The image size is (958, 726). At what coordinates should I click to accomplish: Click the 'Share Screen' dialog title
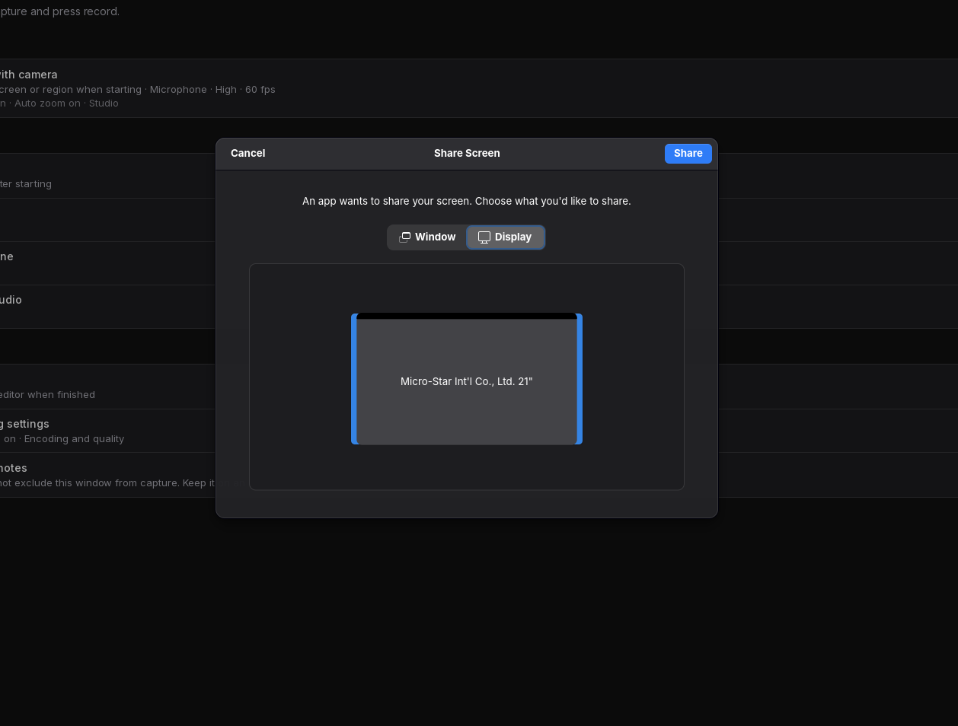pyautogui.click(x=467, y=154)
